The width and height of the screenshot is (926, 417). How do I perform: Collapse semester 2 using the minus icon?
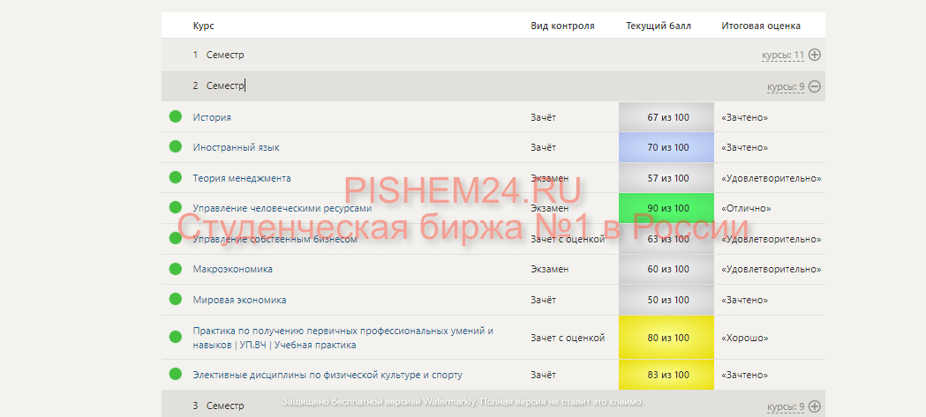815,86
